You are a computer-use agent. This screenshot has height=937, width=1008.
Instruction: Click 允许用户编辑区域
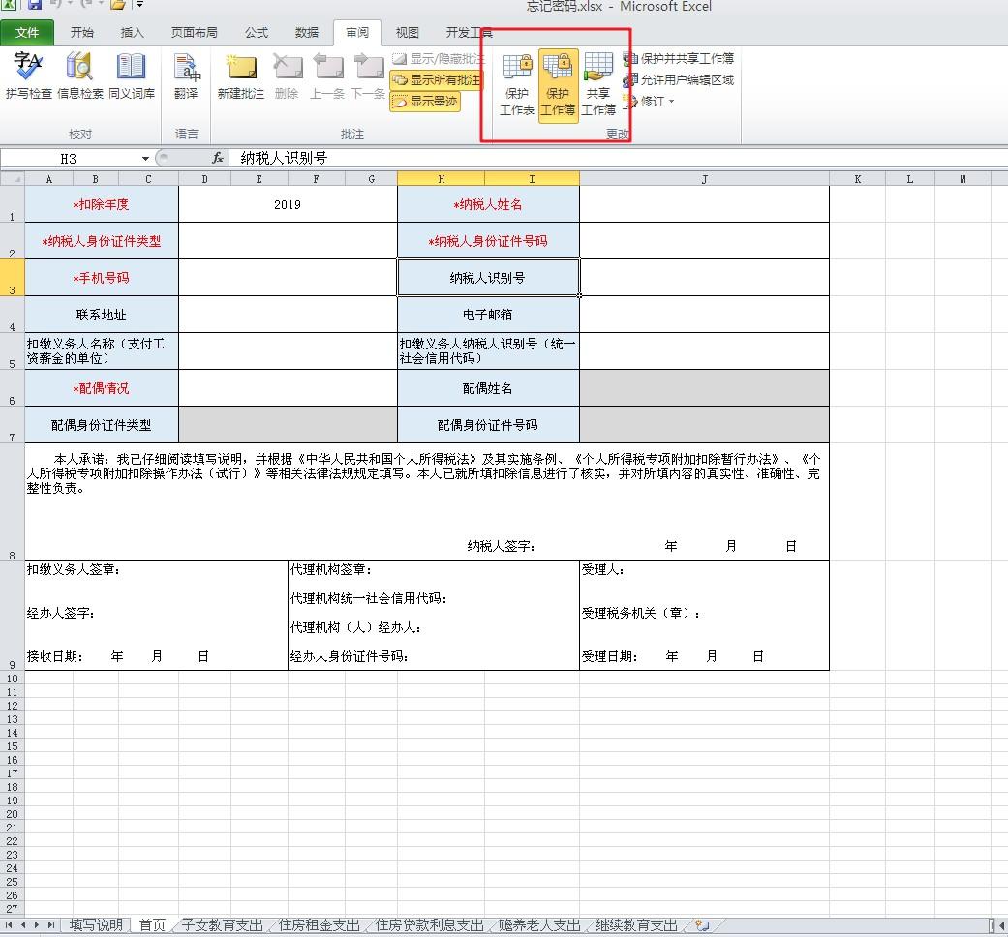click(679, 79)
